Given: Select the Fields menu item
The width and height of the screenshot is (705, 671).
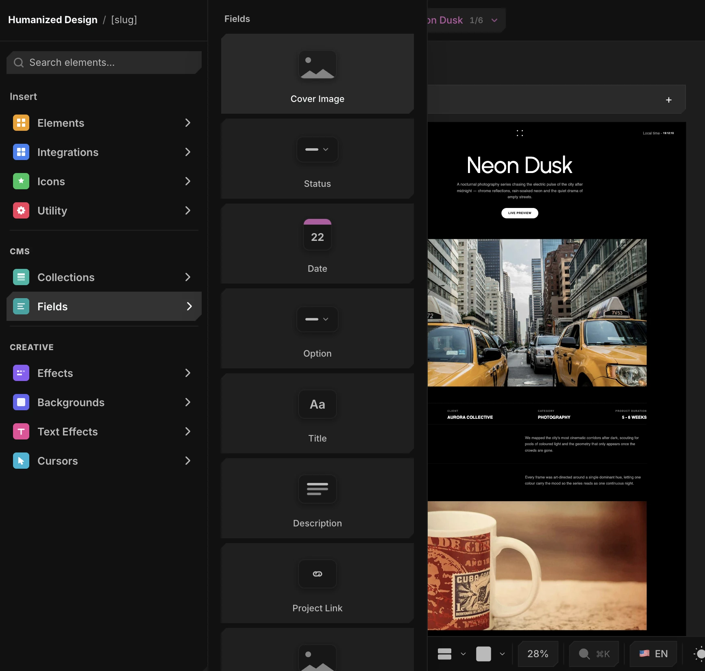Looking at the screenshot, I should (104, 306).
